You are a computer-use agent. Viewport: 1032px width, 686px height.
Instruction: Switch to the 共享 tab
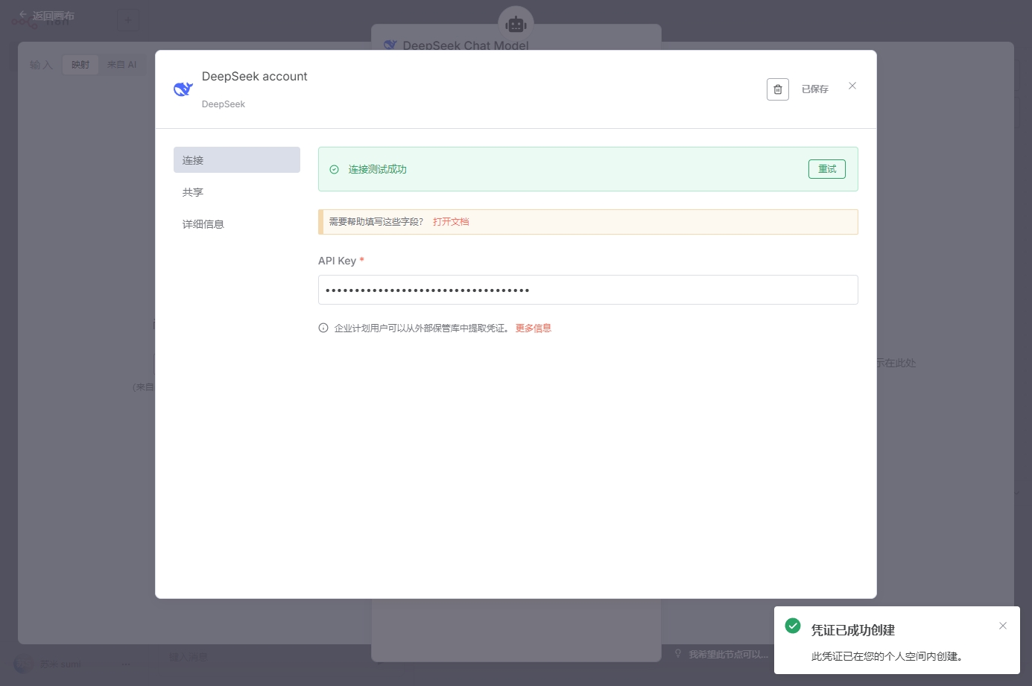tap(237, 192)
